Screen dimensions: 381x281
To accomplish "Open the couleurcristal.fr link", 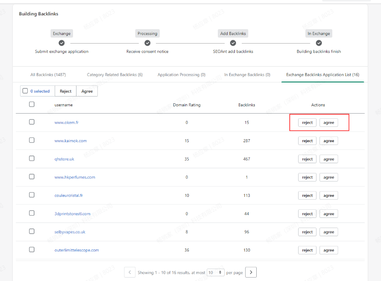I will point(68,195).
